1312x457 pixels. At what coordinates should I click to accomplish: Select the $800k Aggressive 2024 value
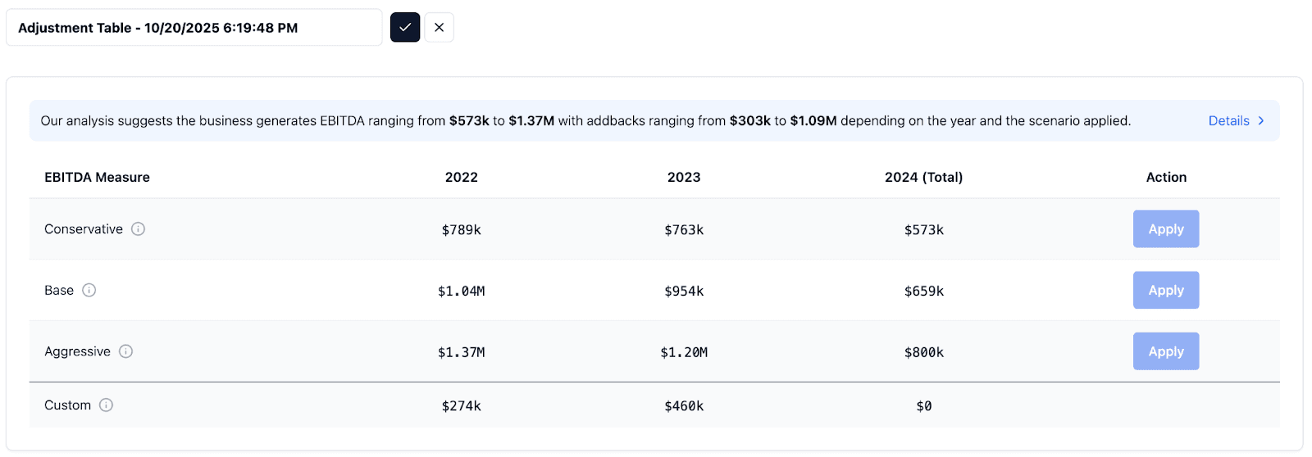point(924,353)
